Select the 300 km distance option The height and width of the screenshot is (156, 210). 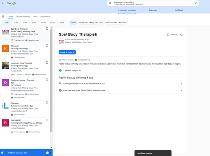point(52,23)
